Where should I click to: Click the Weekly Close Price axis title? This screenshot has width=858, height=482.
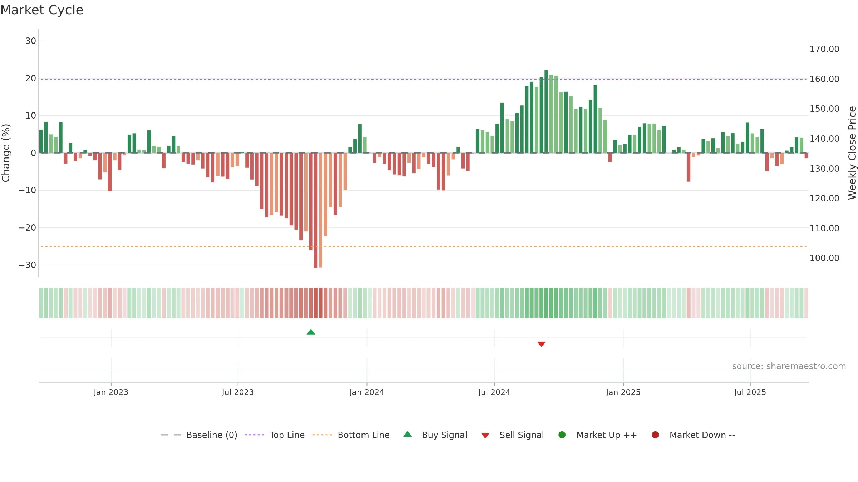[x=852, y=153]
